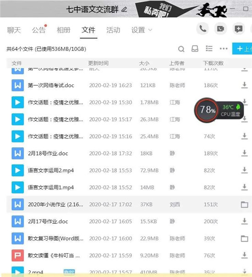The height and width of the screenshot is (277, 252).
Task: Click the blue upload button
Action: [x=242, y=49]
